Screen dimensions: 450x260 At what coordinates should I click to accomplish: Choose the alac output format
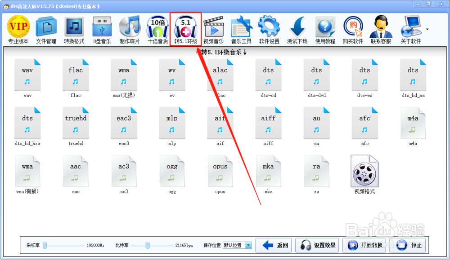pyautogui.click(x=220, y=79)
